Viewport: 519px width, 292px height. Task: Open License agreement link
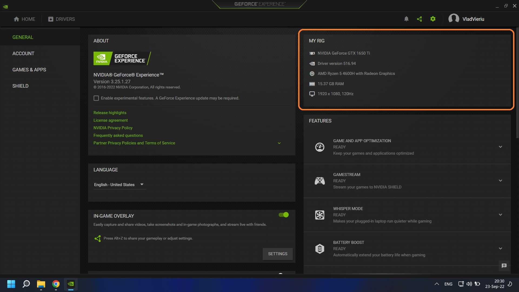click(111, 120)
